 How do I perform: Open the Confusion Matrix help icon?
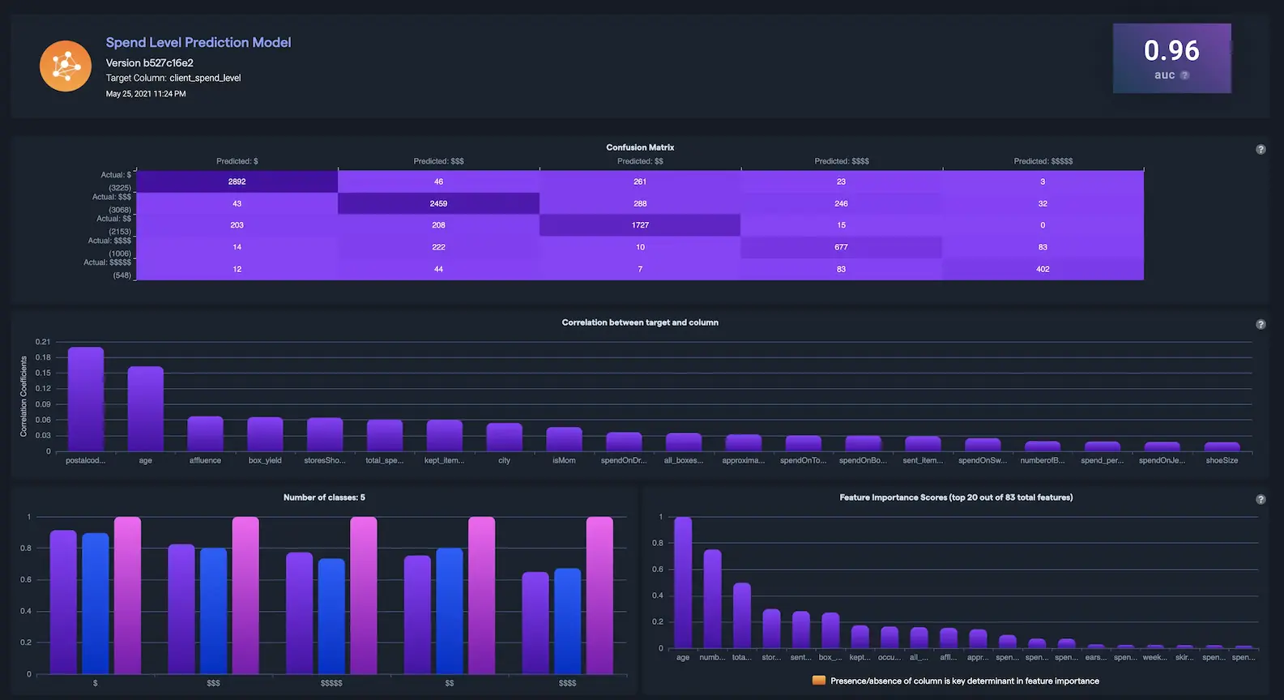pos(1261,149)
